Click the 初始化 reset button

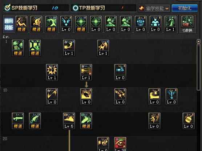tap(185, 8)
